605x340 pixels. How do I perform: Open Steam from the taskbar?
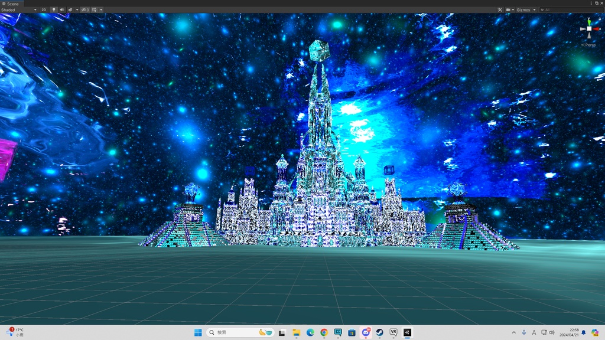tap(380, 332)
